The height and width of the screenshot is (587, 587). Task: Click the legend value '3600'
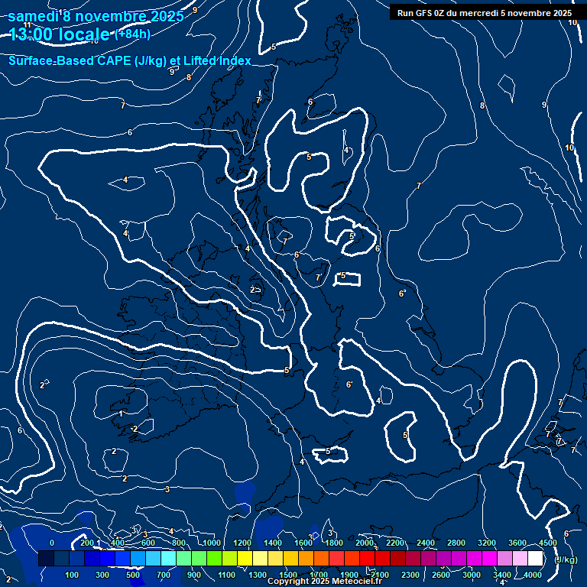tap(517, 543)
